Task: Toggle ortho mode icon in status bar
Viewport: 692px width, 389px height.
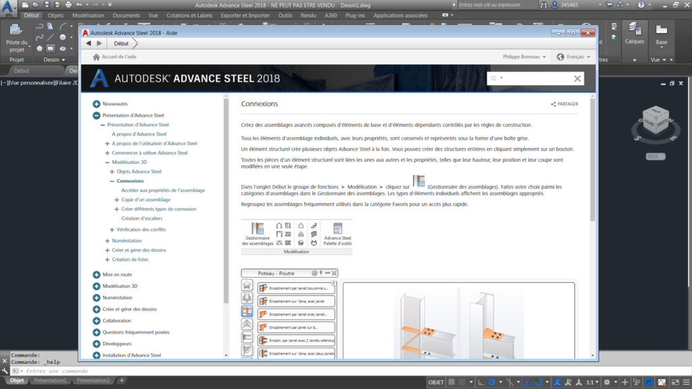Action: [480, 382]
